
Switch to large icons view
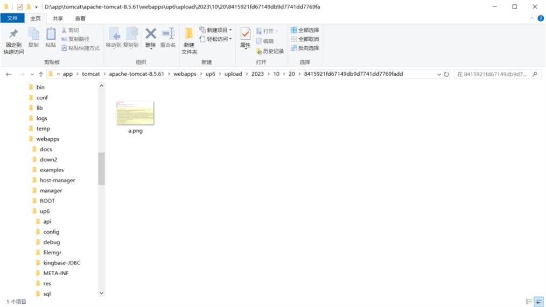(x=538, y=302)
